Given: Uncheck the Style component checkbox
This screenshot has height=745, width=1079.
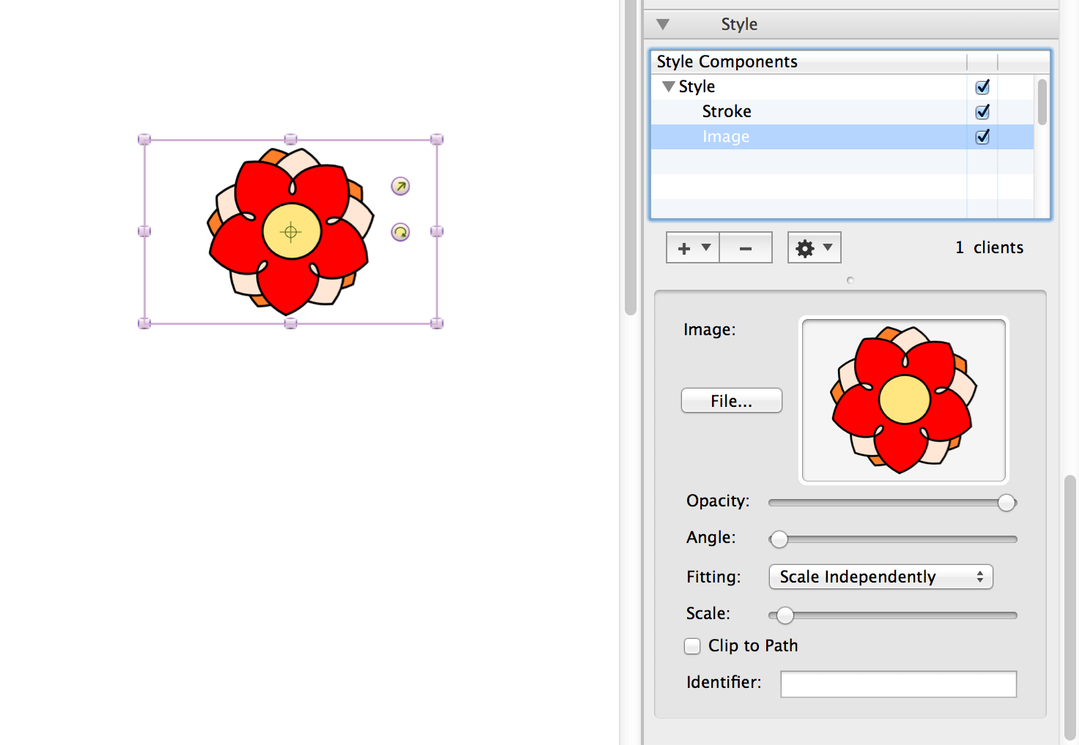Looking at the screenshot, I should click(982, 87).
